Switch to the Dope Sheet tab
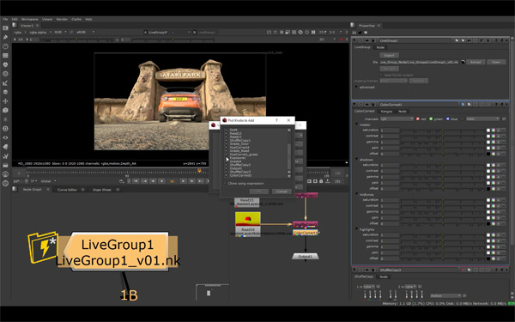Image resolution: width=515 pixels, height=322 pixels. tap(102, 190)
